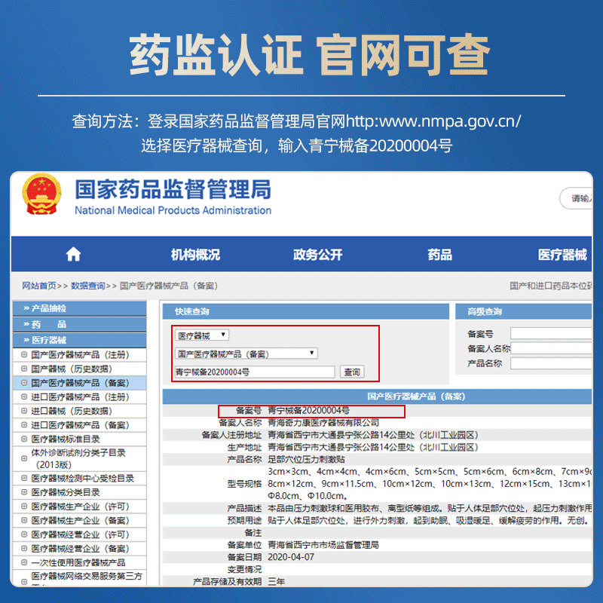Viewport: 603px width, 603px height.
Task: Open 国产医疗器械产品（备案） database dropdown
Action: point(246,354)
